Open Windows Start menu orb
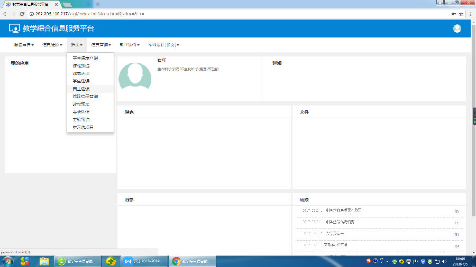476x267 pixels. (8, 261)
